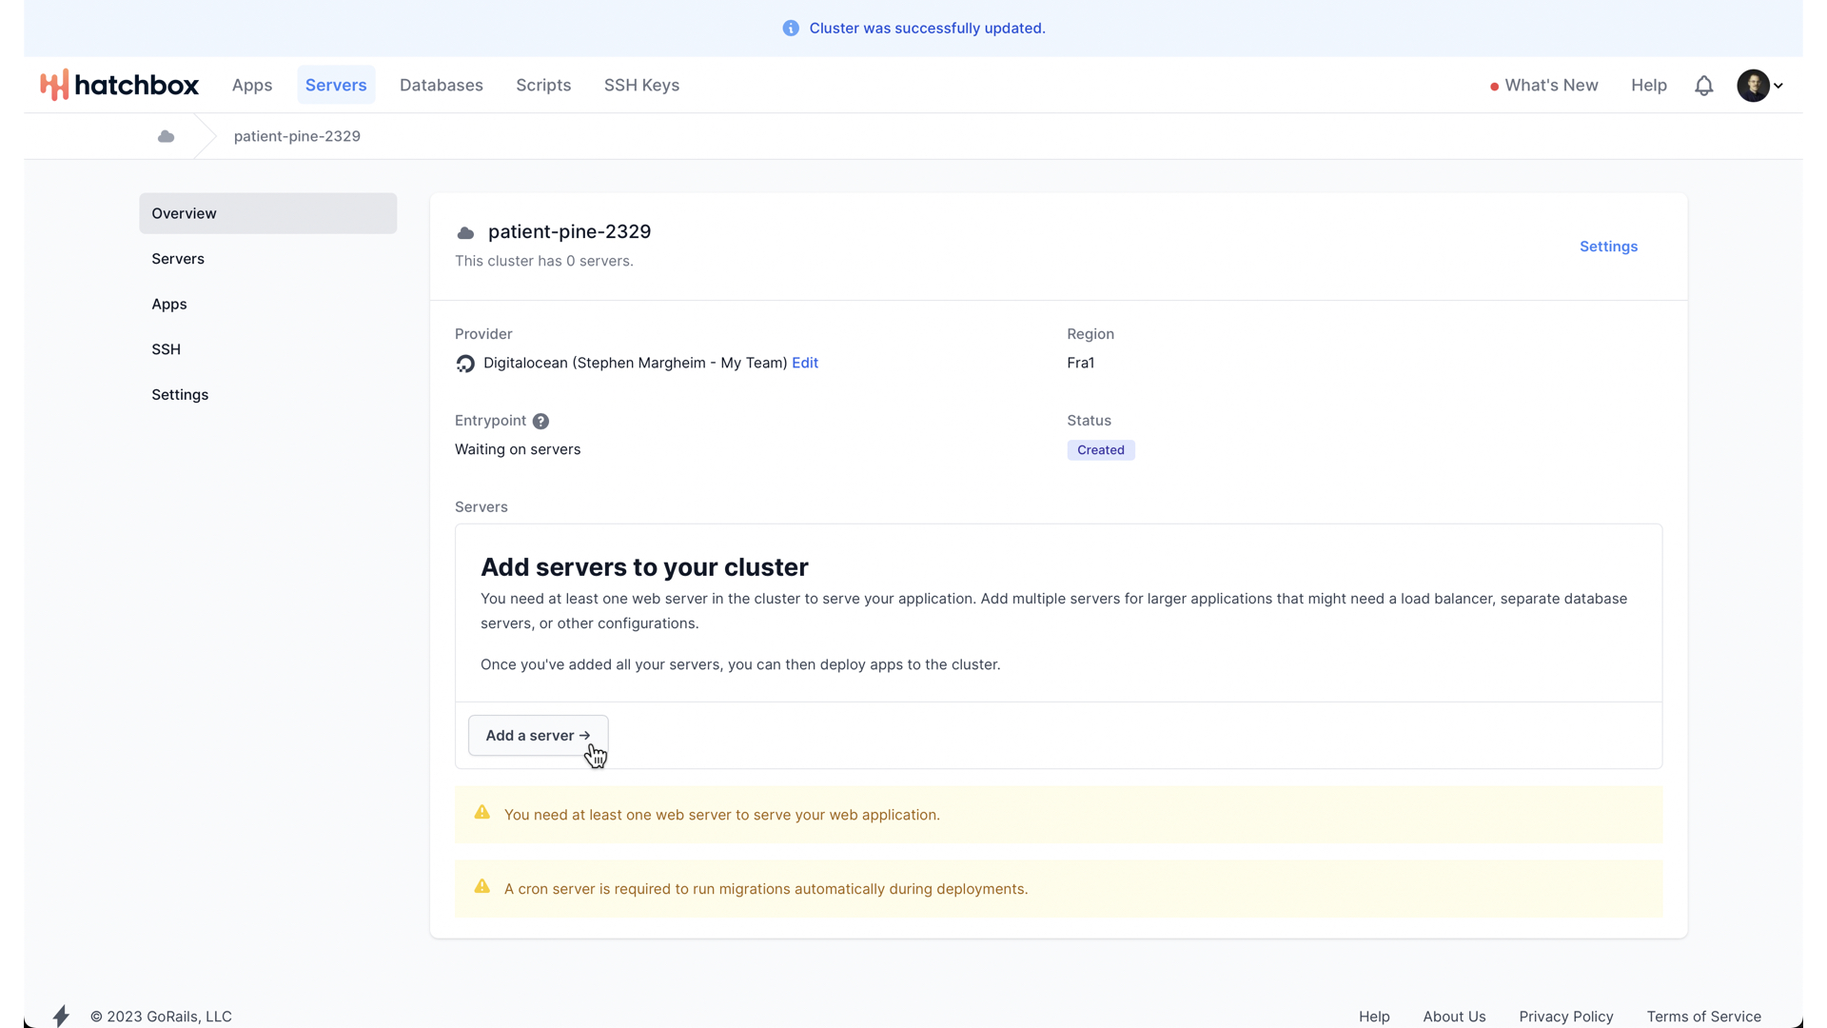Screen dimensions: 1827x1028
Task: Click info icon in success banner
Action: tap(791, 29)
